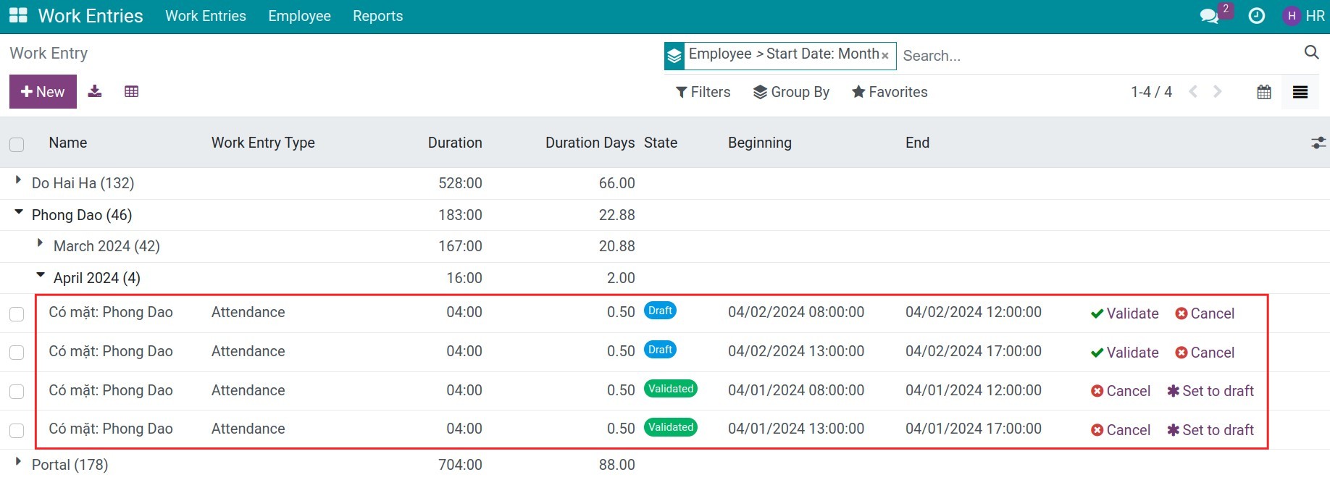The image size is (1330, 480).
Task: Open the Employee menu
Action: (299, 16)
